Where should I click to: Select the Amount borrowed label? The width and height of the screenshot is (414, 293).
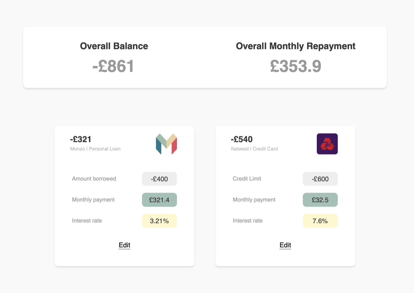(x=94, y=179)
